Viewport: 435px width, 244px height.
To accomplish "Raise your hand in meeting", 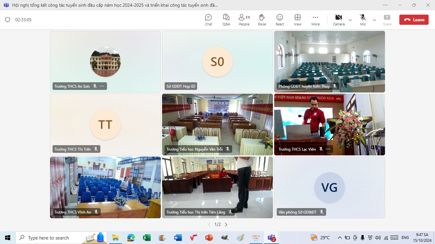I will pyautogui.click(x=262, y=20).
